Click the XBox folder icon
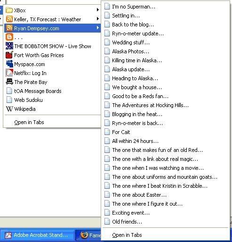The width and height of the screenshot is (232, 242). click(9, 10)
